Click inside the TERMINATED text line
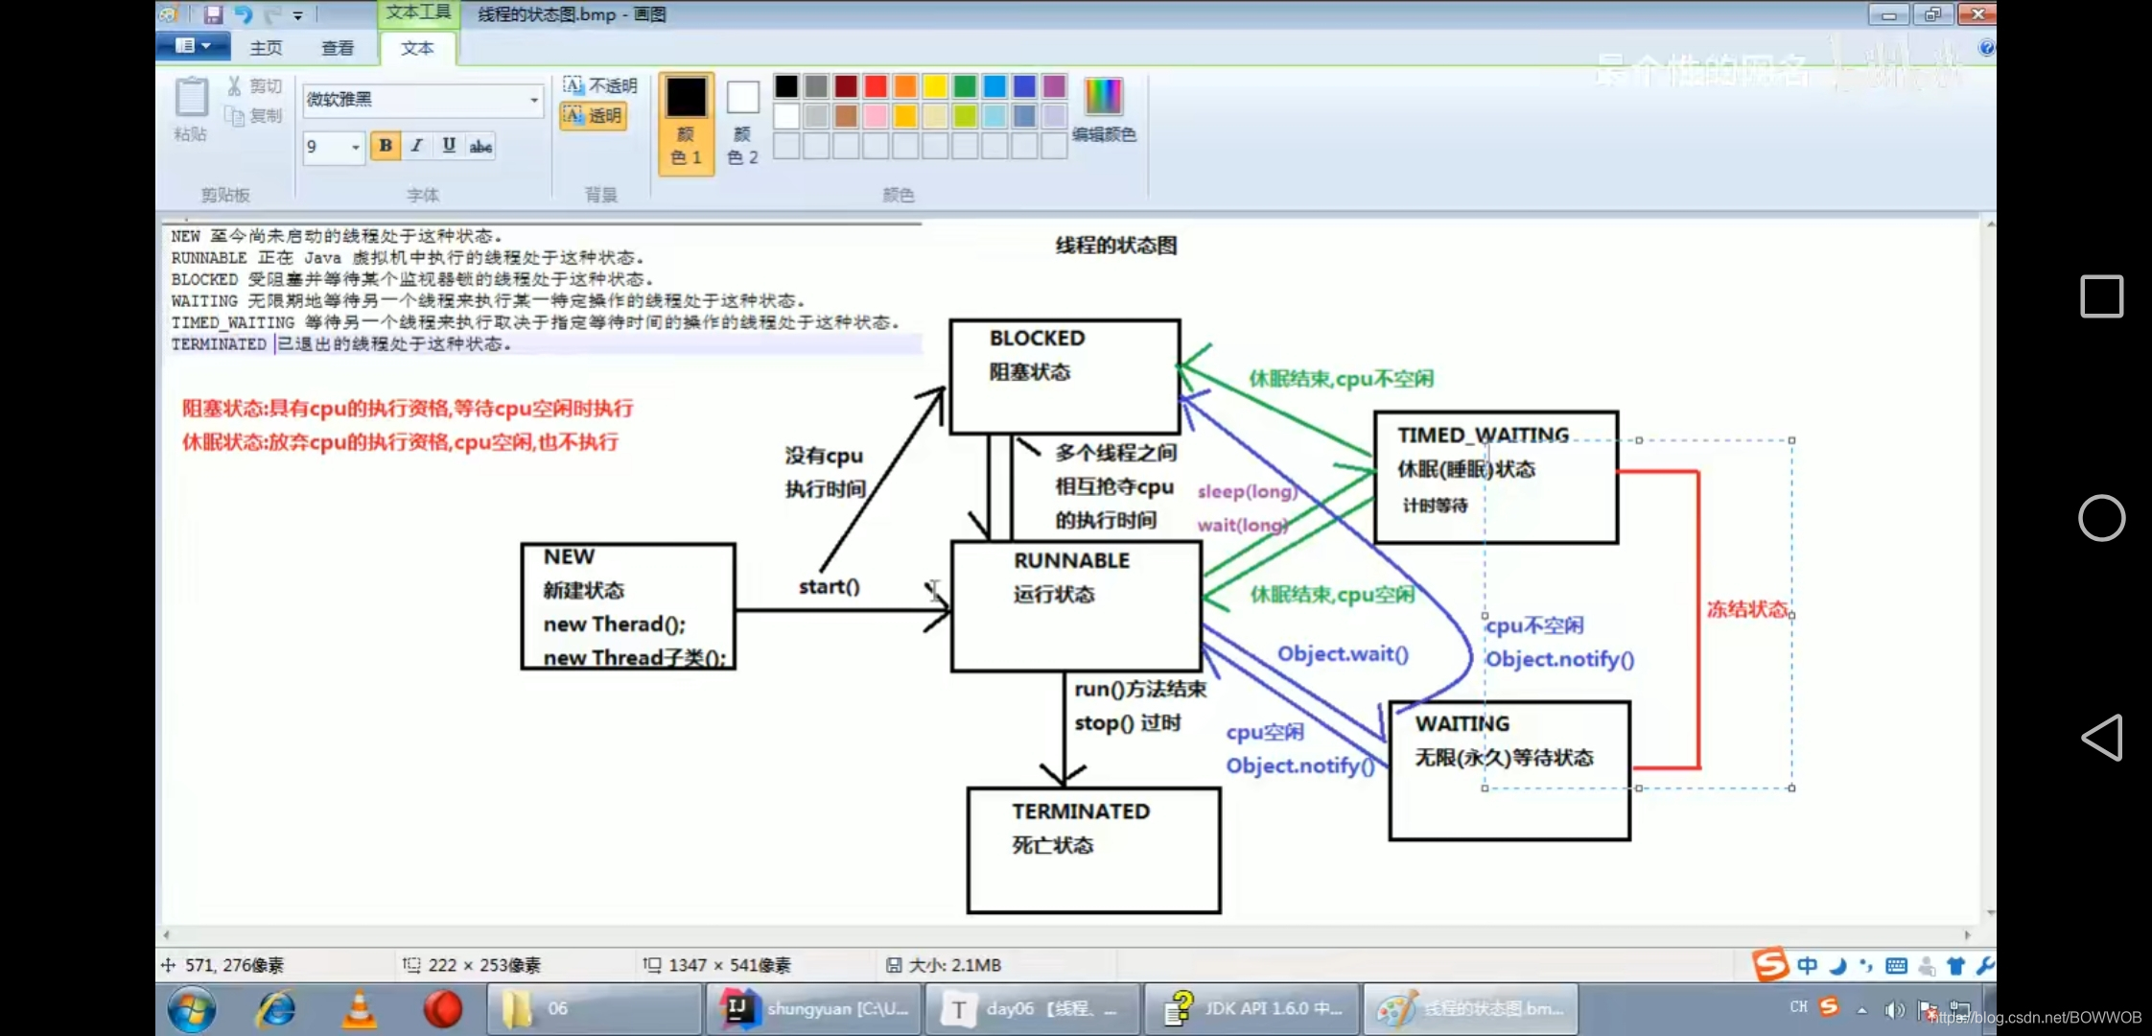The width and height of the screenshot is (2152, 1036). [341, 344]
